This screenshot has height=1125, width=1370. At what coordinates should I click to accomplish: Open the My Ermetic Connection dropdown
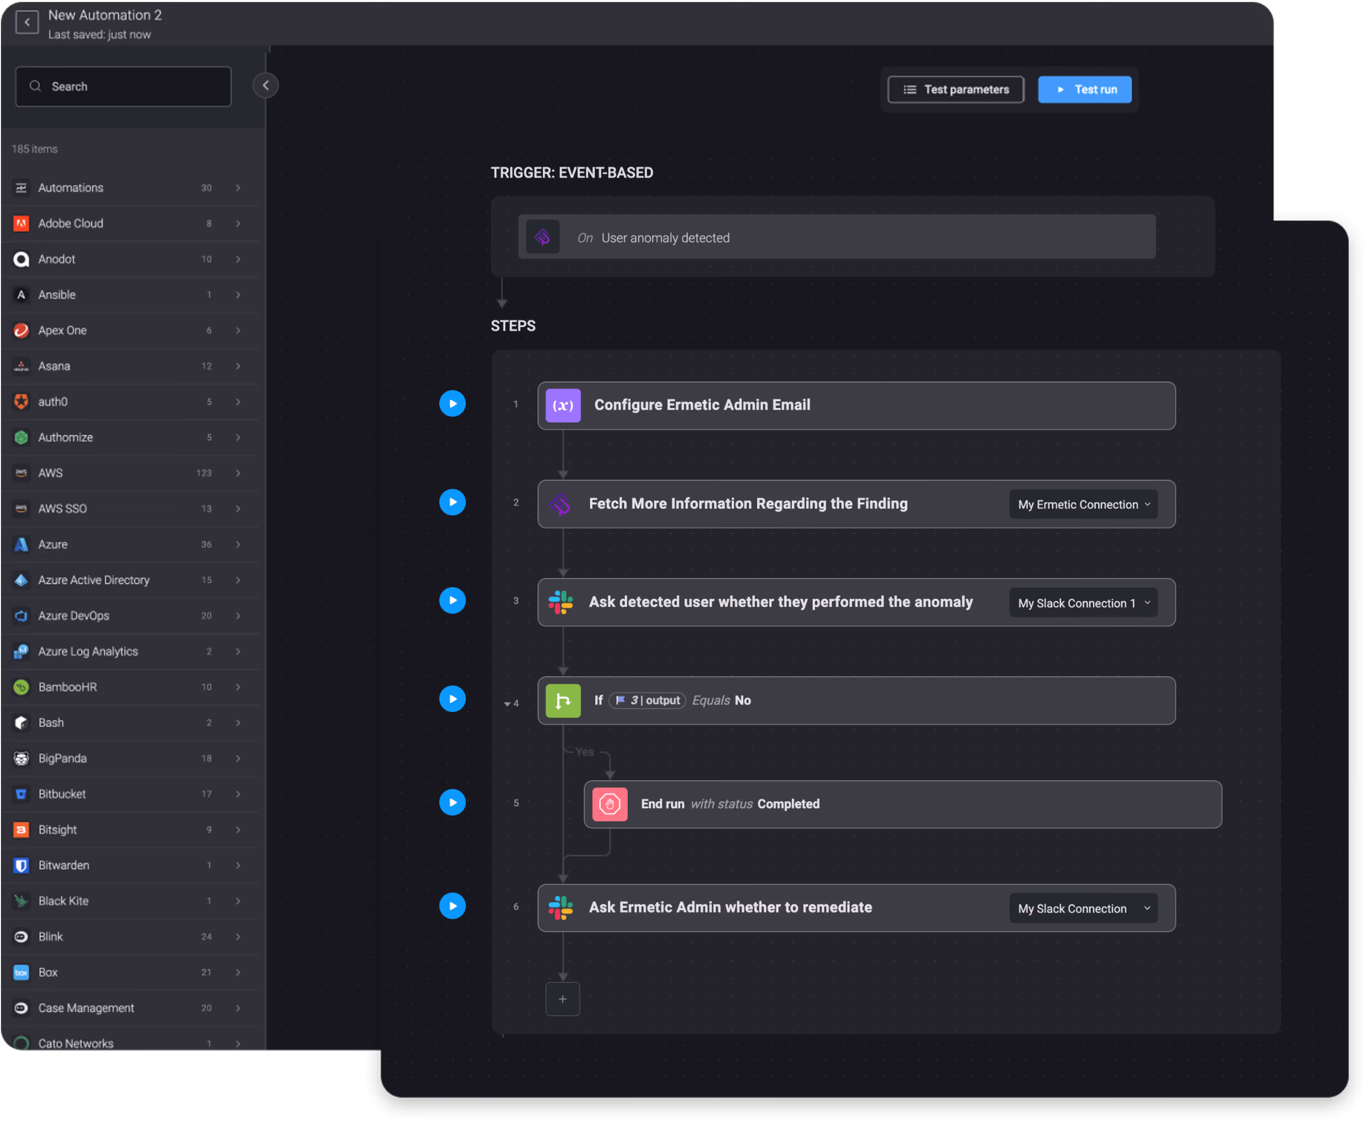[x=1084, y=505]
